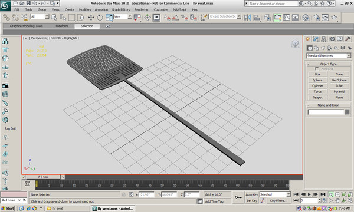This screenshot has height=212, width=354.
Task: Open the Graph Editors menu
Action: click(x=121, y=9)
